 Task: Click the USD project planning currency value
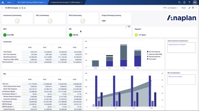(x=104, y=21)
